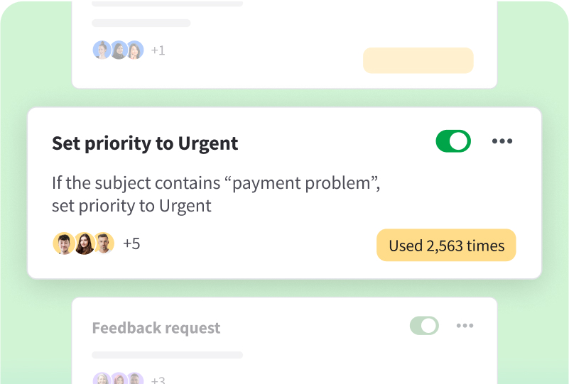The image size is (569, 384).
Task: Select the payment problem rule description text
Action: click(x=216, y=194)
